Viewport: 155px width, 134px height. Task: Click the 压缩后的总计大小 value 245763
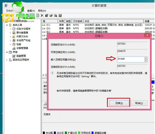click(132, 67)
